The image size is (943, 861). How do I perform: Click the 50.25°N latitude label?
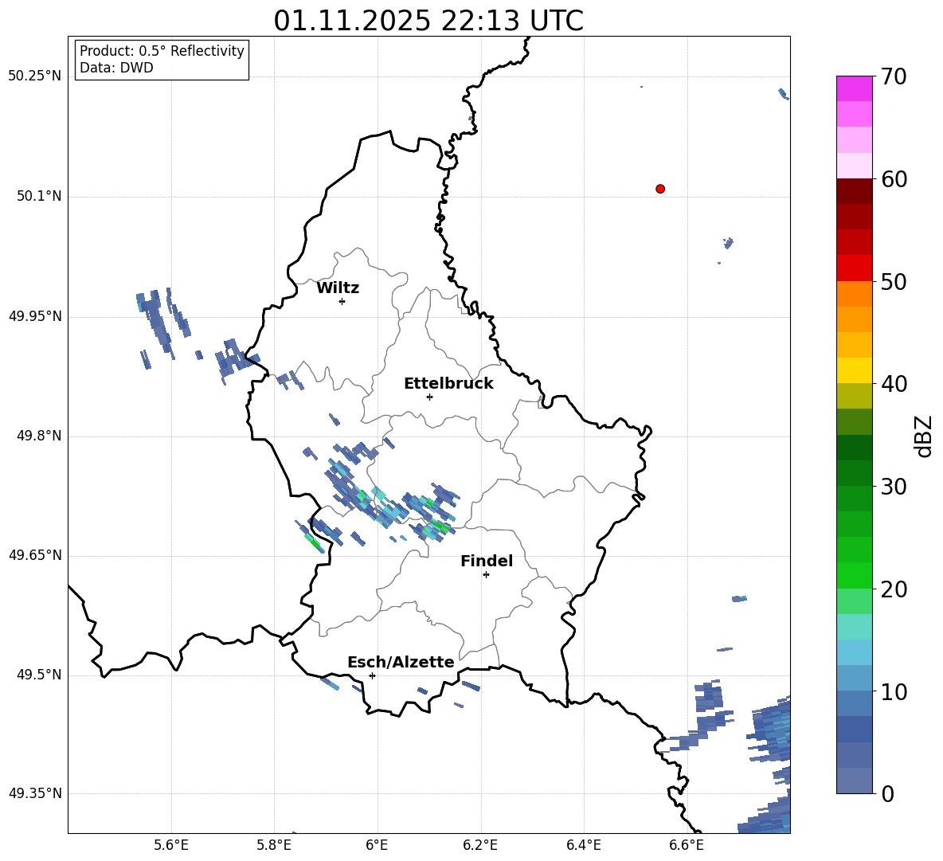click(x=35, y=76)
